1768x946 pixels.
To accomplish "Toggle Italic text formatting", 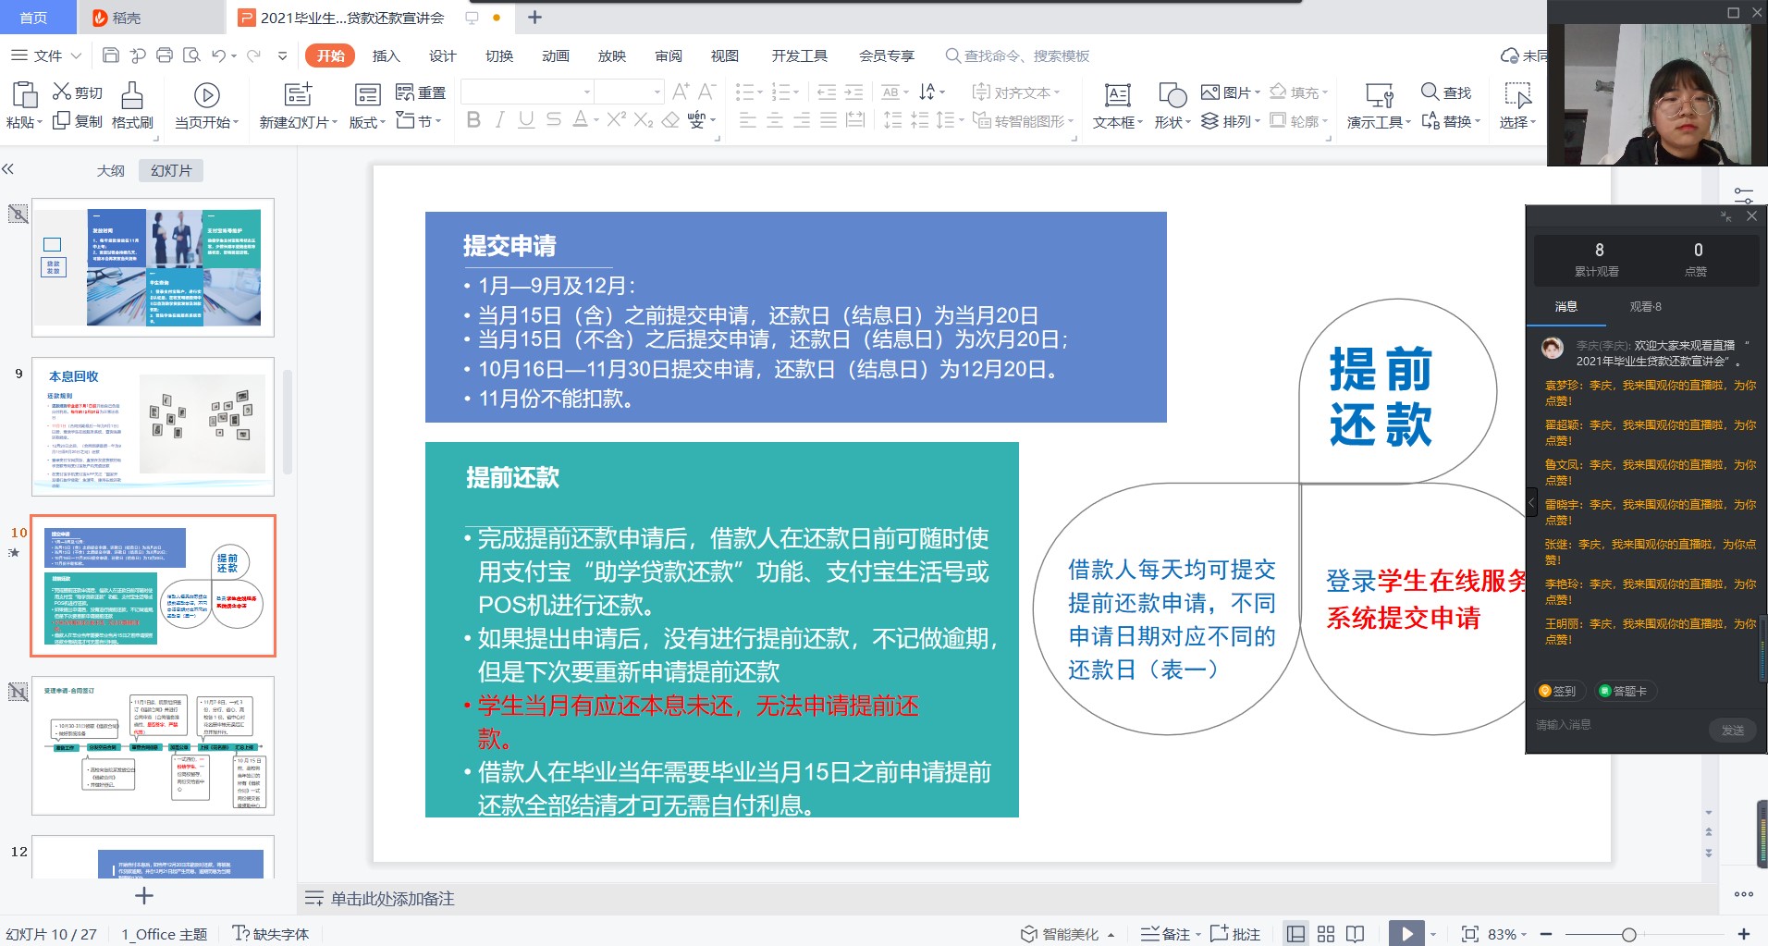I will (x=499, y=120).
